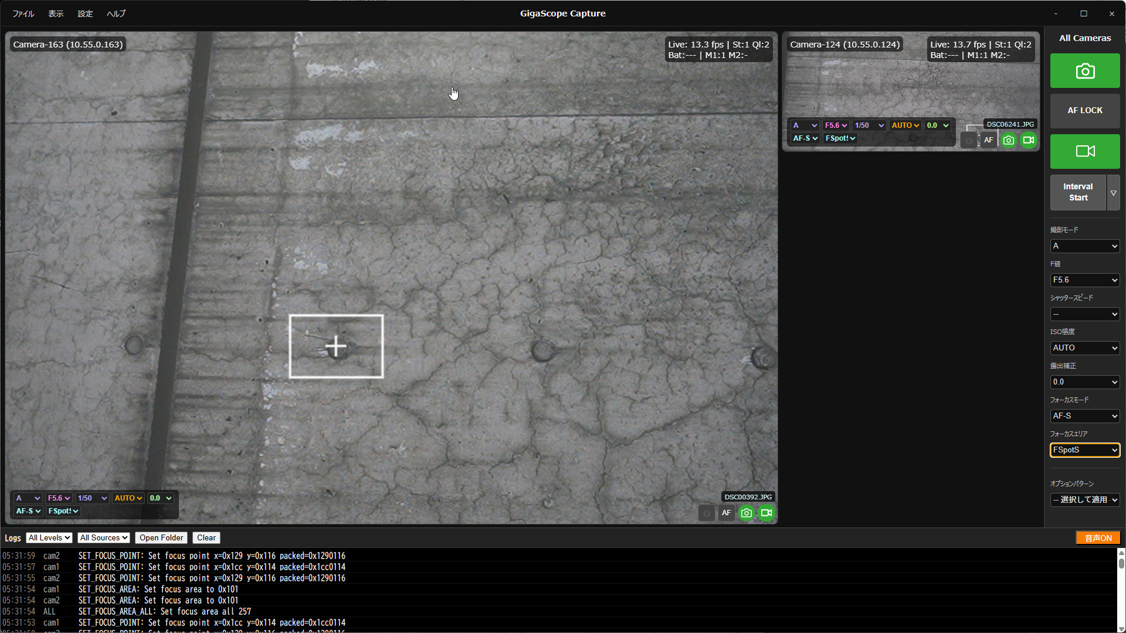Click the All Cameras photo capture button
Viewport: 1126px width, 633px height.
tap(1084, 71)
